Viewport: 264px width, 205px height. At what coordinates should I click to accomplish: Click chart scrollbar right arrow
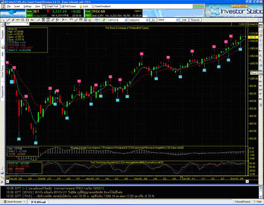coord(247,181)
